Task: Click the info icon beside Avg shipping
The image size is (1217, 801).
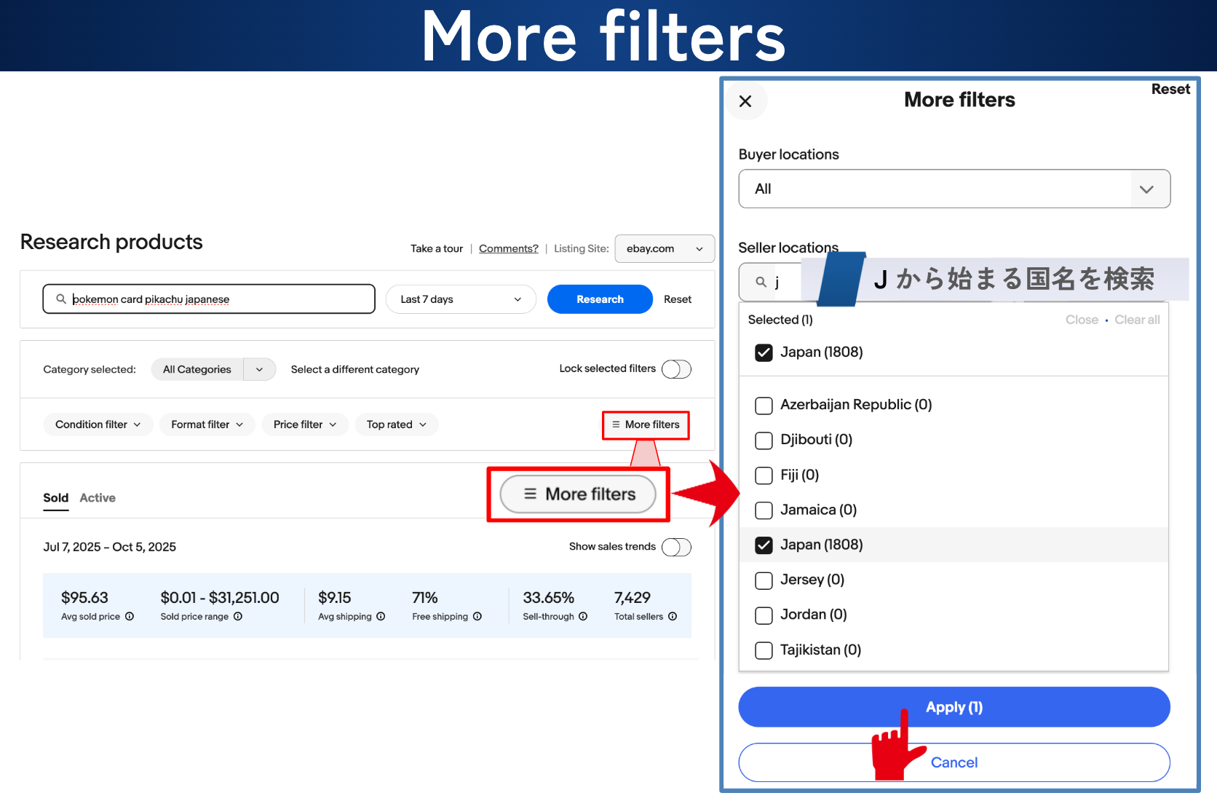Action: coord(381,617)
